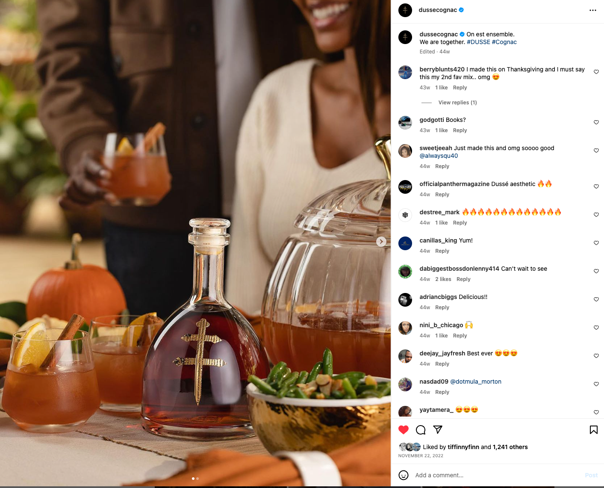604x488 pixels.
Task: Reply to sweetjeeah's comment
Action: [442, 166]
